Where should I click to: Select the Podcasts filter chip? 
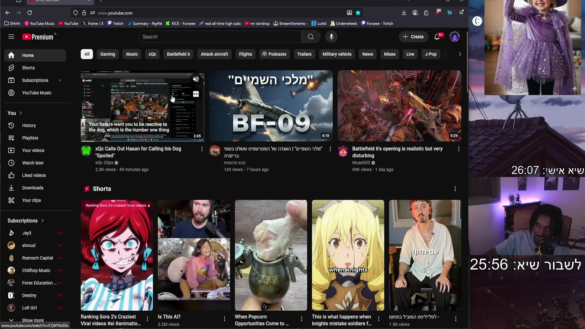274,54
